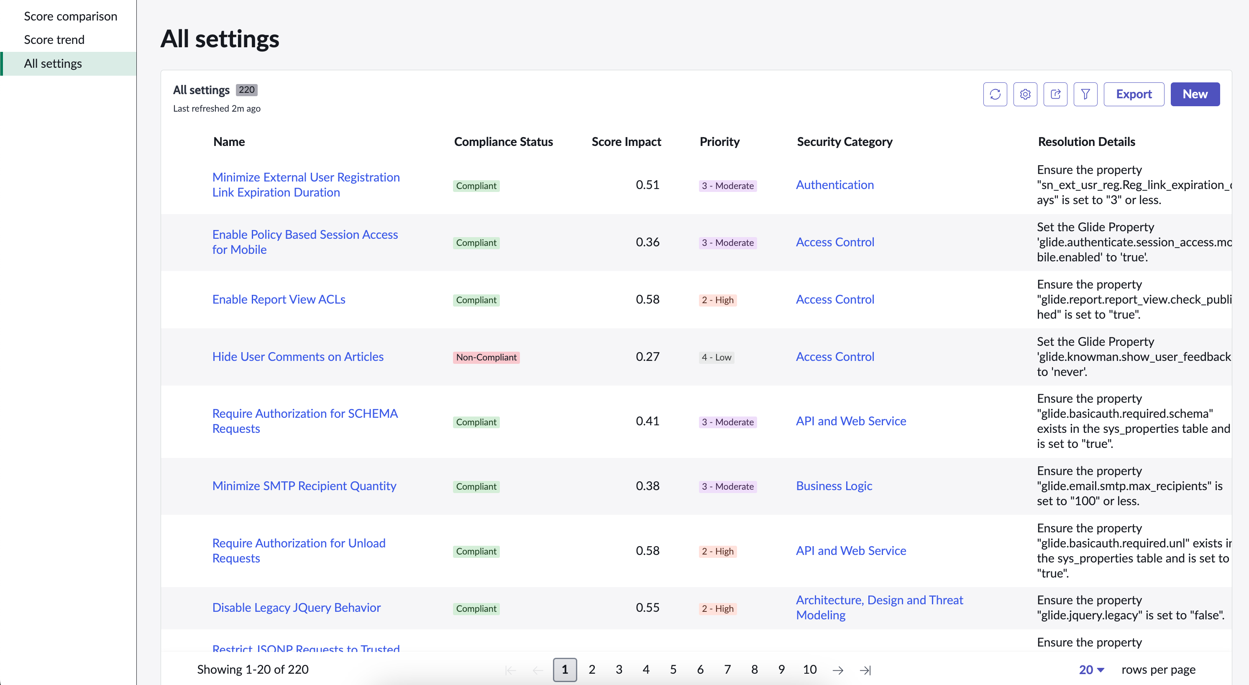Screen dimensions: 1249x685
Task: Go to previous page arrow
Action: (x=538, y=670)
